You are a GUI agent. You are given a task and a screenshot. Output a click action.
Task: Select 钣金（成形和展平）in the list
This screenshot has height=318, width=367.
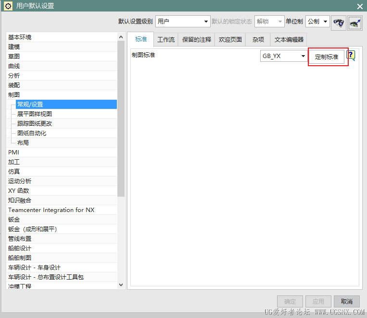coord(62,229)
